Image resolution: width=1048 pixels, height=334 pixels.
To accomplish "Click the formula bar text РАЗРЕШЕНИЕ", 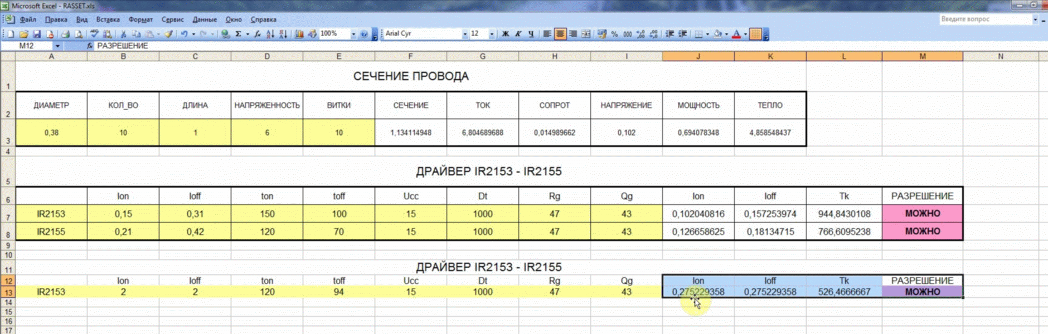I will (x=123, y=46).
